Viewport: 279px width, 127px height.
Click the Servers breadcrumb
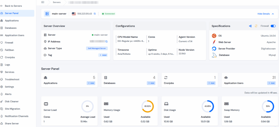[57, 2]
